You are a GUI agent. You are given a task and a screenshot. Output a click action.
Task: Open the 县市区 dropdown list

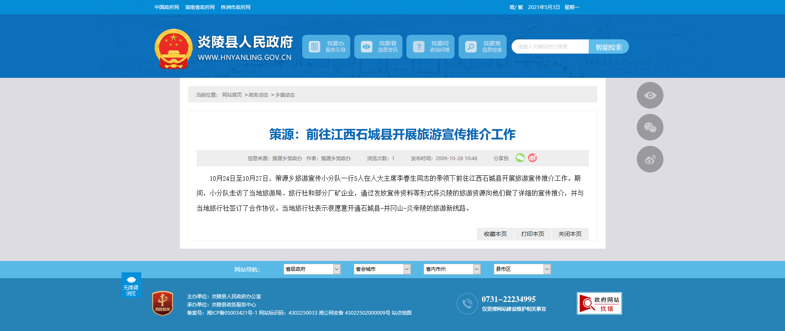[522, 269]
